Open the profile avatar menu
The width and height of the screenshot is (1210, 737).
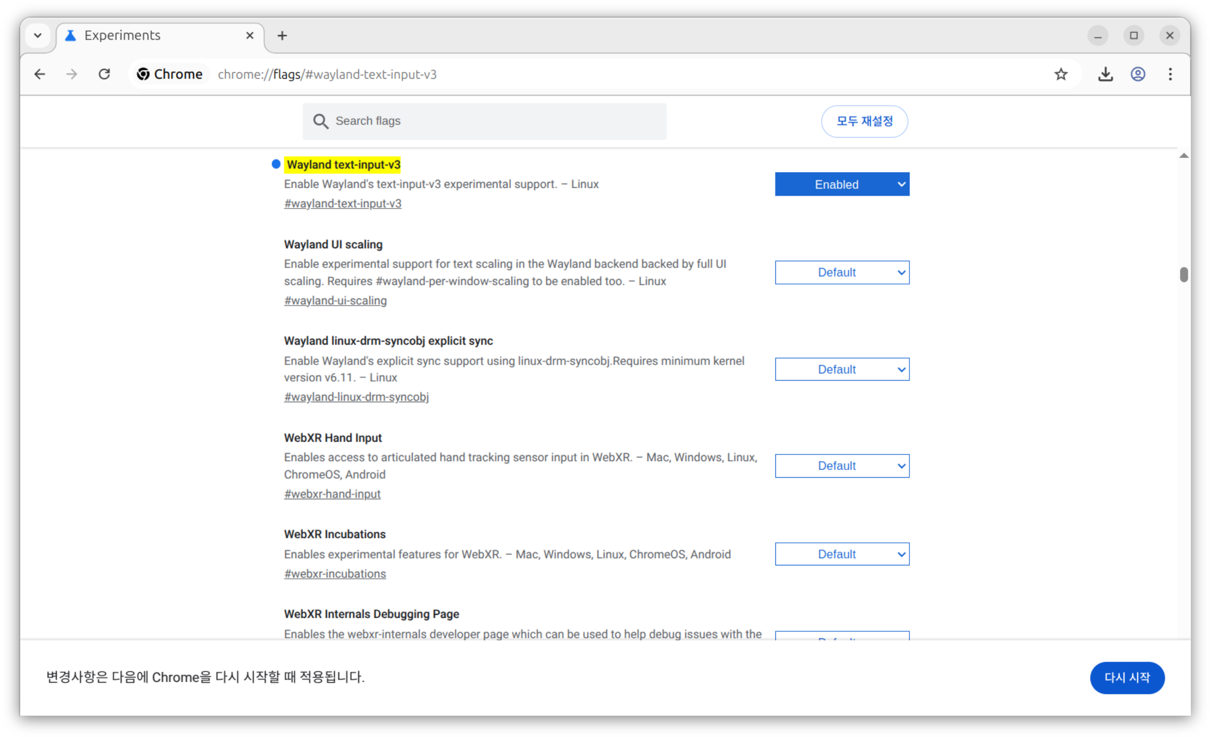[1137, 74]
